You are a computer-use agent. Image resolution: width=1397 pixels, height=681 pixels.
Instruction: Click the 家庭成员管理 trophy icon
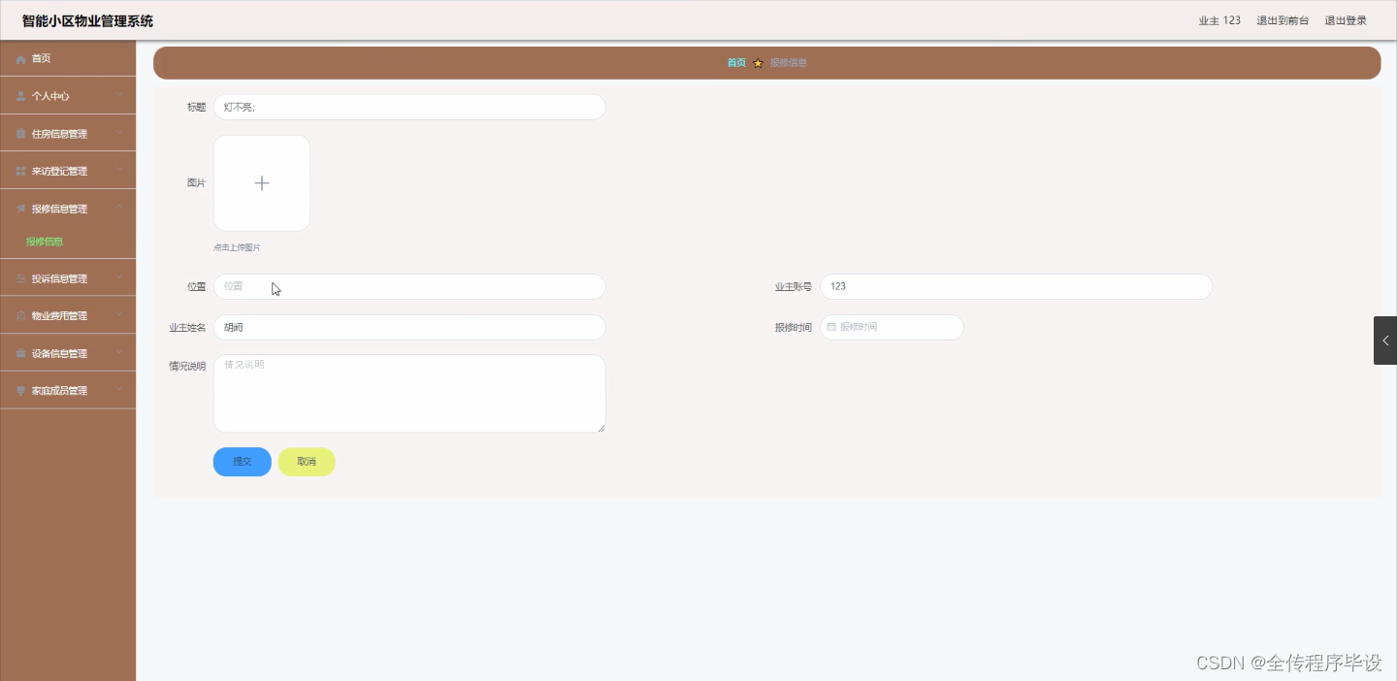19,390
